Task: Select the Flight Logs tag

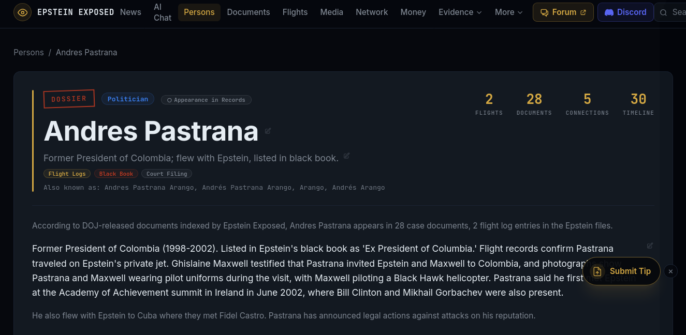Action: pos(67,174)
